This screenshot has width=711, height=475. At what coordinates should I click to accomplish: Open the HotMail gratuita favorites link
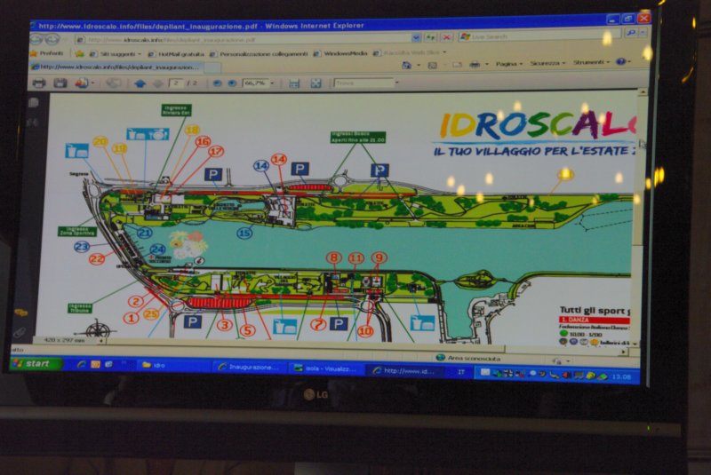(x=177, y=54)
